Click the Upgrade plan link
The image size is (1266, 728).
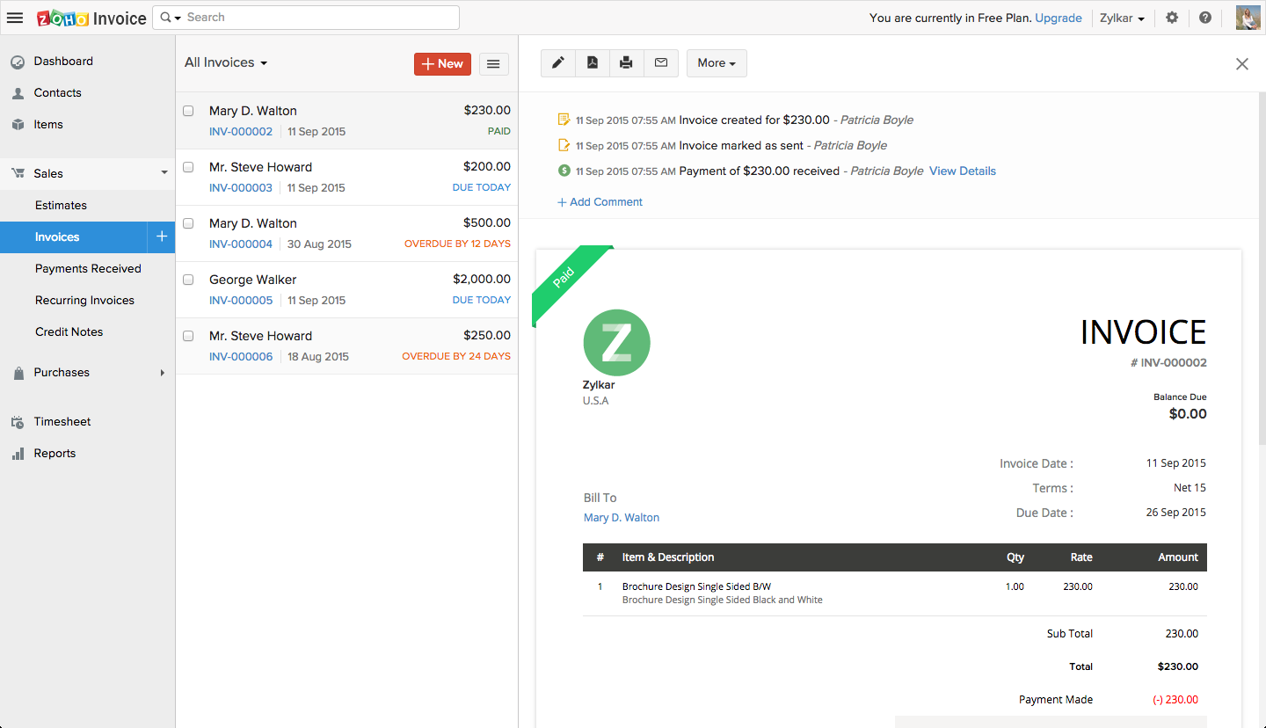click(1058, 18)
